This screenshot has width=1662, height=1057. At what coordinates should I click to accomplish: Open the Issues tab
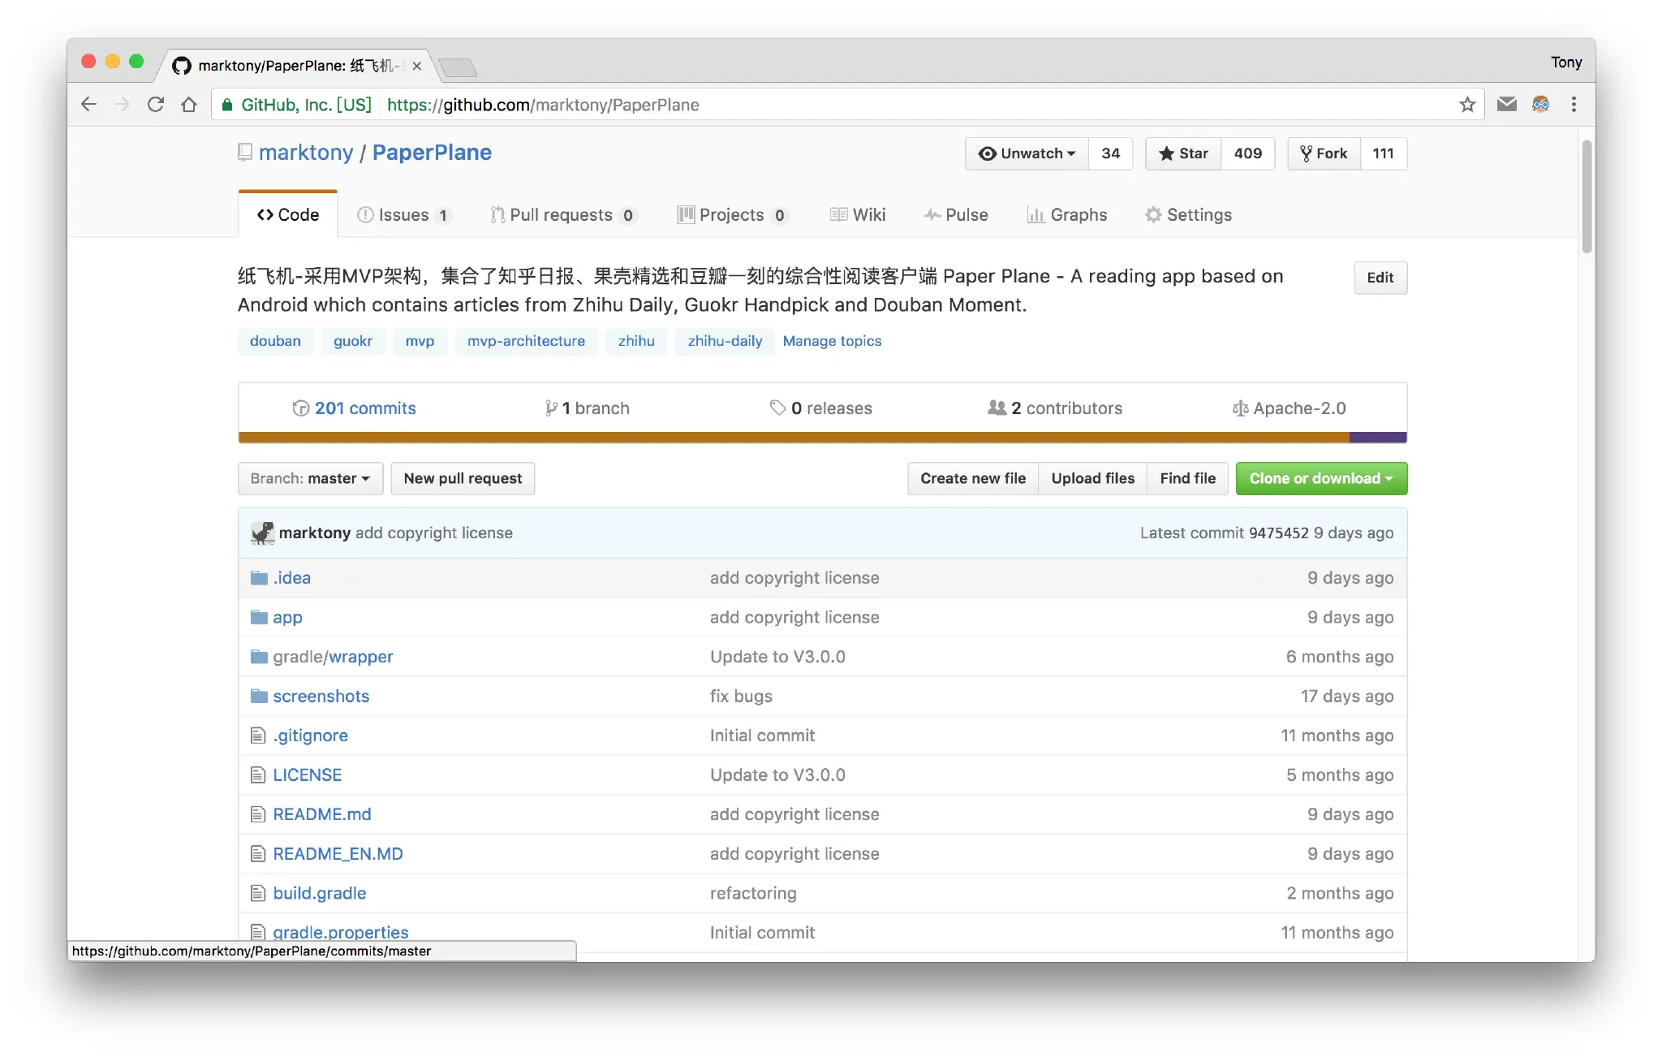pos(403,214)
